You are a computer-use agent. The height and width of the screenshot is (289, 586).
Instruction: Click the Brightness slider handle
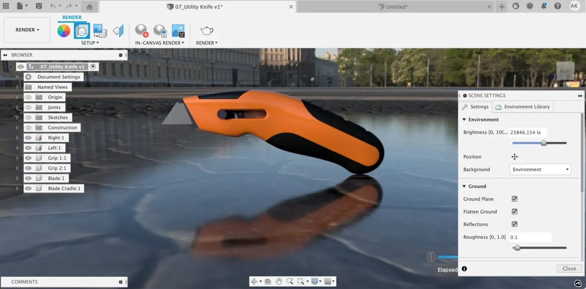click(x=543, y=143)
